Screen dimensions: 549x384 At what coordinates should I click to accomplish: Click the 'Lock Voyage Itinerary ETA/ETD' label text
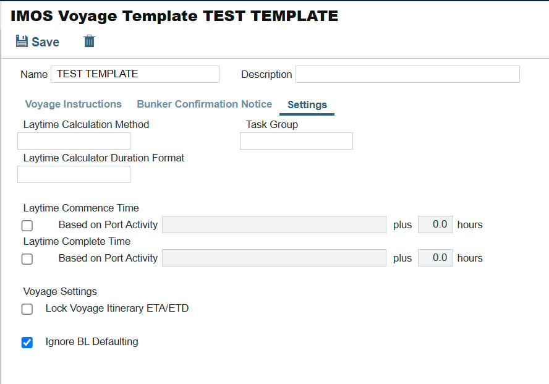(117, 309)
